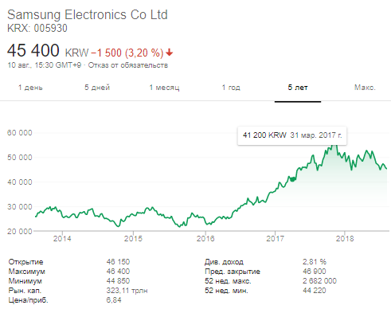Open the Отказ от обязательств link
391x313 pixels.
click(128, 65)
